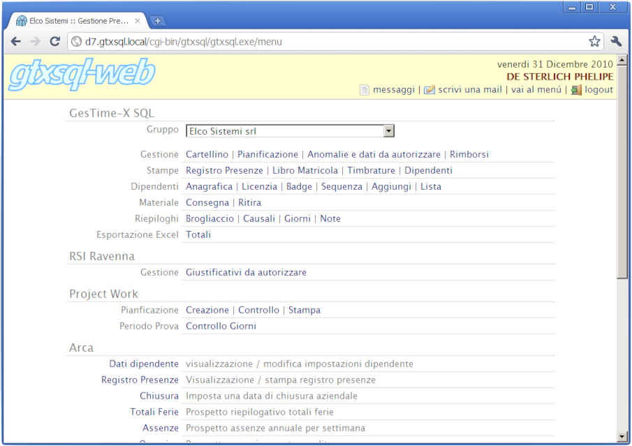632x446 pixels.
Task: Open Registro Presenze under Stampe
Action: pos(224,170)
